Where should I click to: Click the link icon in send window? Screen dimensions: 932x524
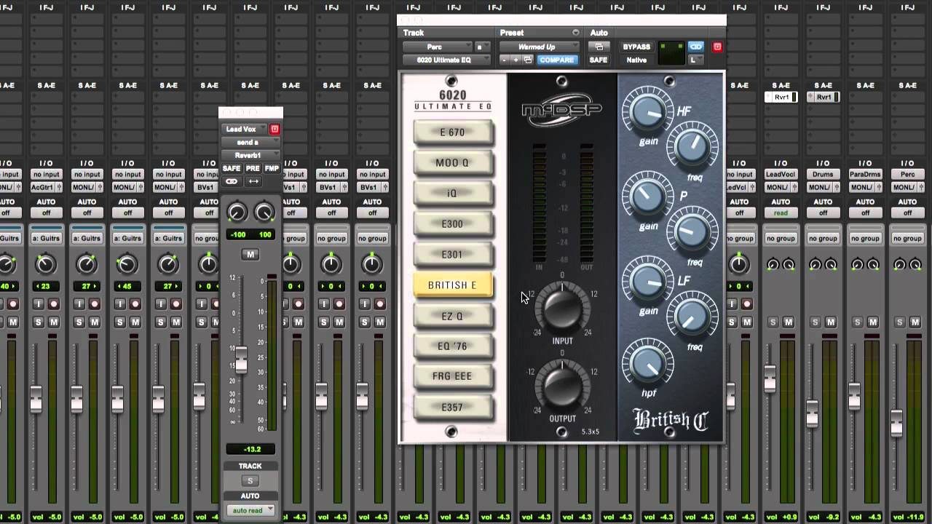tap(232, 181)
